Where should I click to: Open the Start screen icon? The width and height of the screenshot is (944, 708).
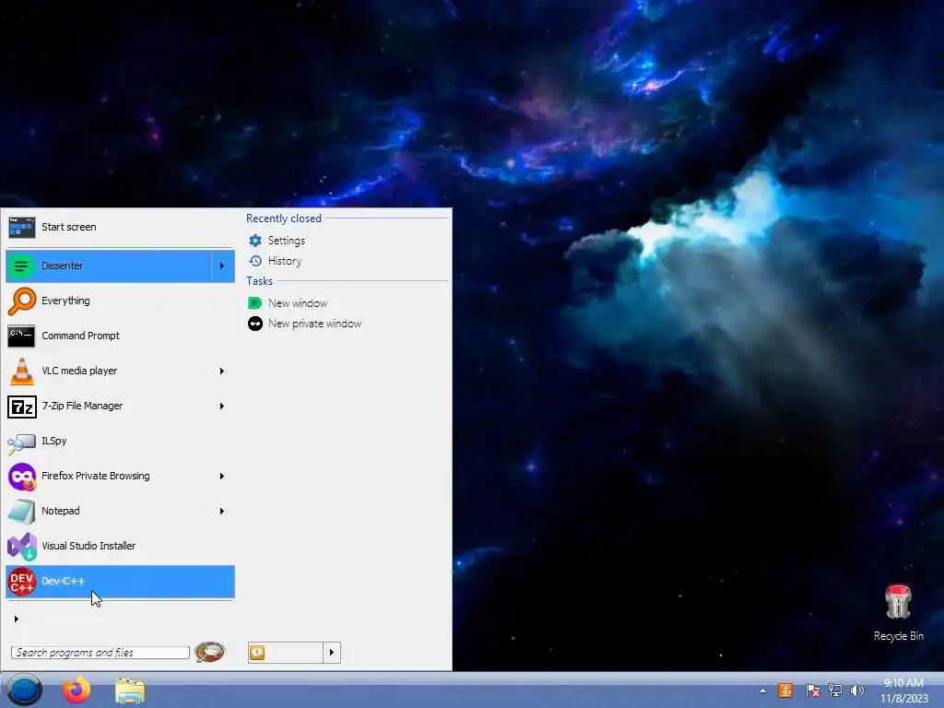(x=22, y=228)
